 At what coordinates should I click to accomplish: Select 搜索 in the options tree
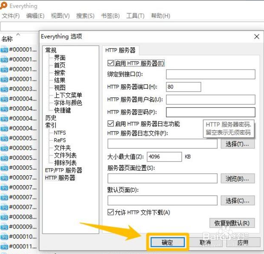pyautogui.click(x=60, y=73)
